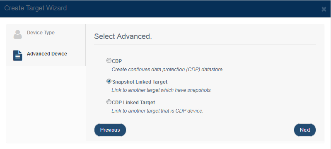Screen dimensions: 331x149
Task: Select the Snapshot Linked Target radio button
Action: [x=109, y=81]
